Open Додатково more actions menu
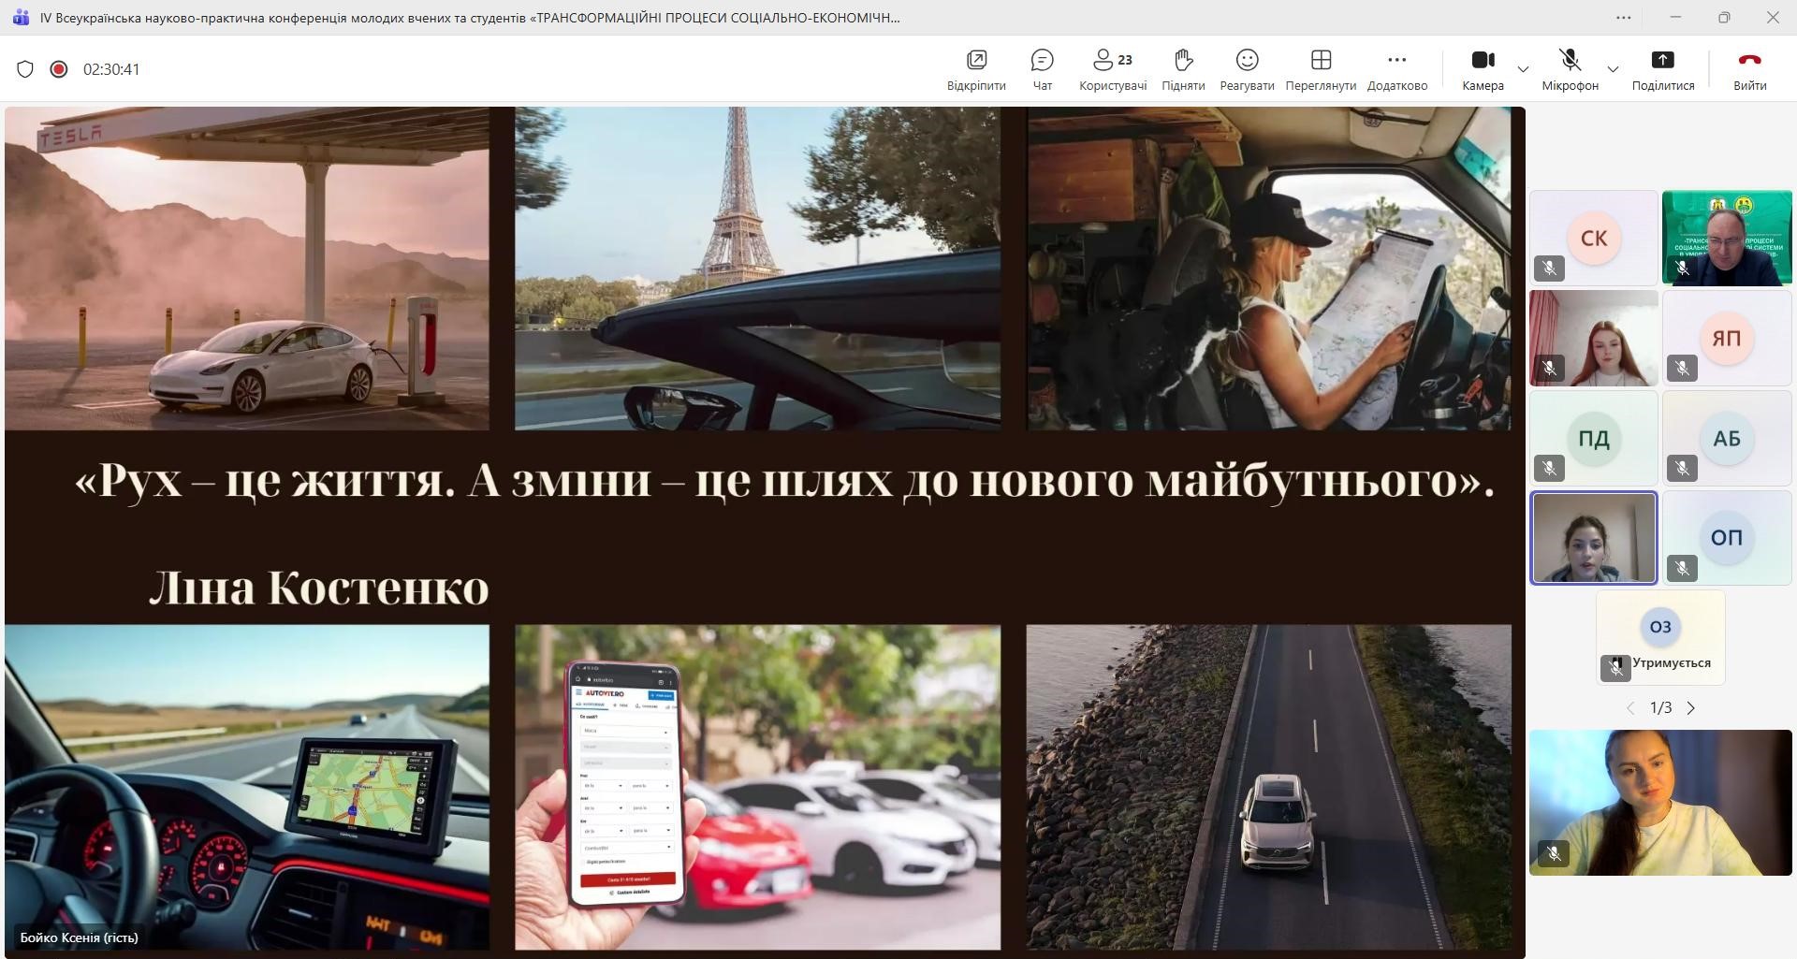This screenshot has width=1797, height=959. tap(1396, 69)
